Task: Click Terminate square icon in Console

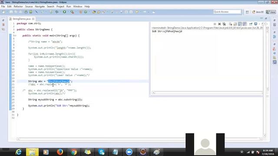Action: tap(215, 24)
